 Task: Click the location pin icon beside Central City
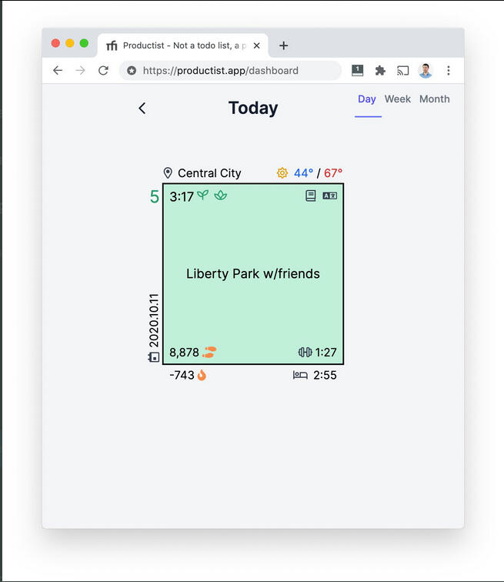[168, 173]
